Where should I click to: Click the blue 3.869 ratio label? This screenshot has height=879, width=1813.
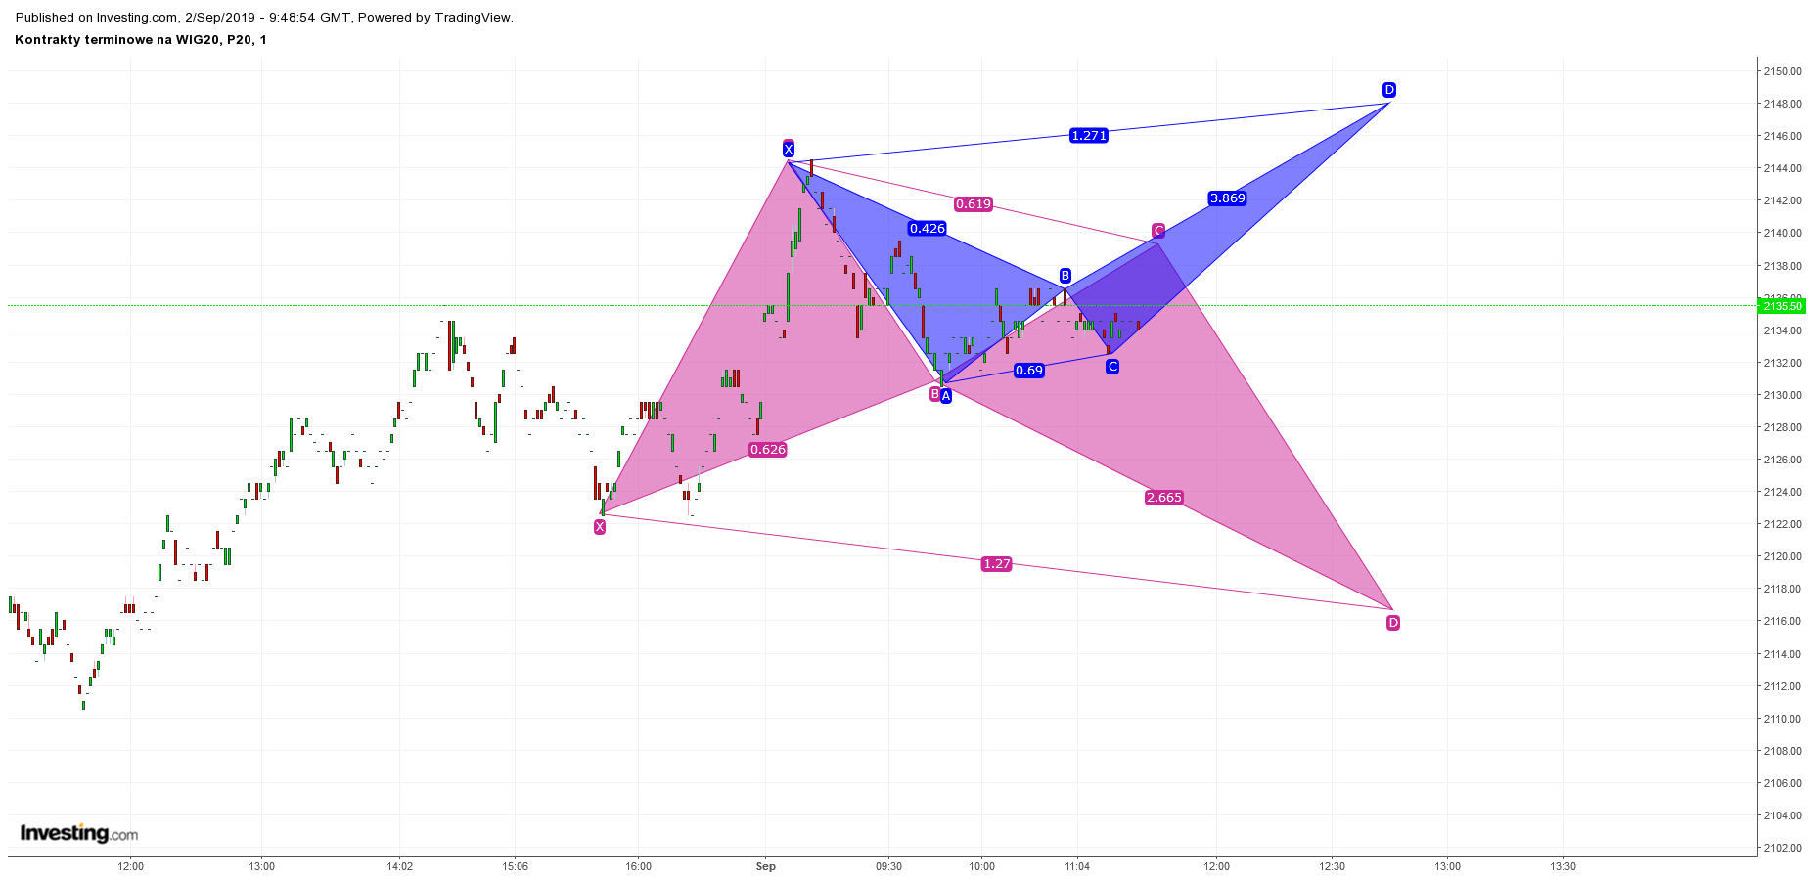click(1228, 198)
